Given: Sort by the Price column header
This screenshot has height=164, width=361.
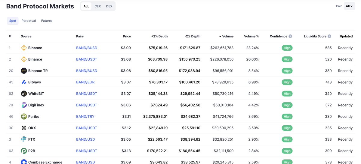Looking at the screenshot, I should point(127,36).
